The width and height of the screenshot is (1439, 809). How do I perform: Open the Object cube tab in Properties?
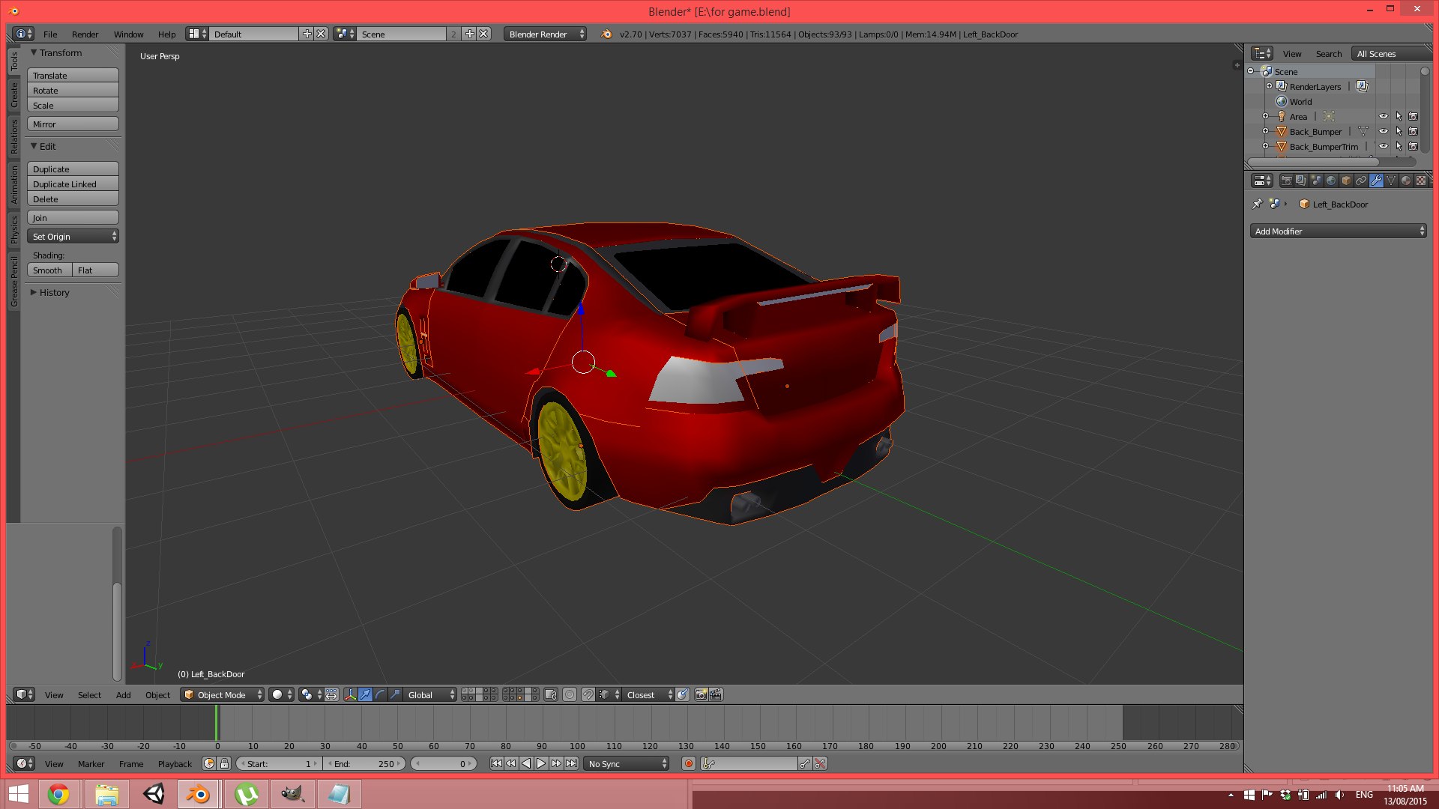pyautogui.click(x=1346, y=181)
